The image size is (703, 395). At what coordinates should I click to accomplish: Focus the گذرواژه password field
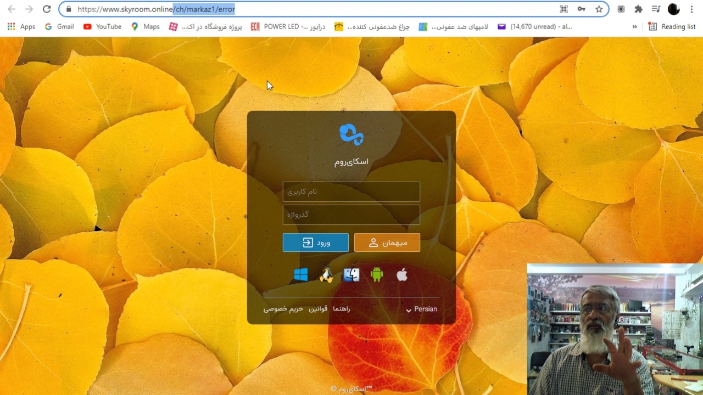[x=351, y=215]
